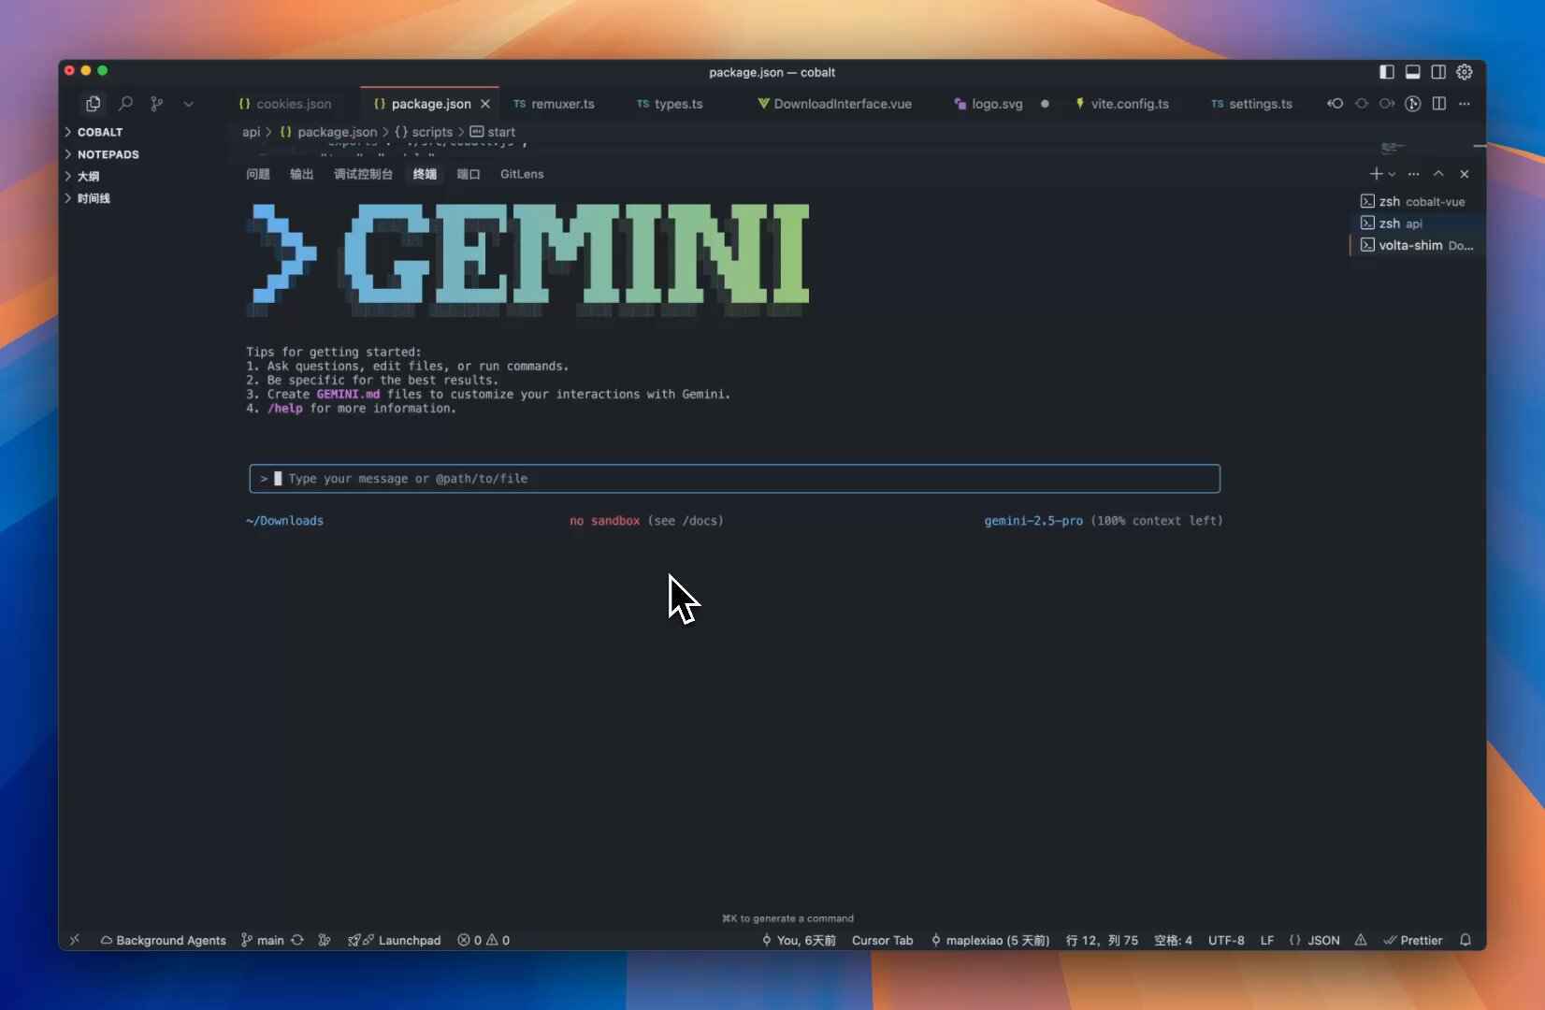Select the 终端 terminal panel tab
1545x1010 pixels.
[425, 174]
